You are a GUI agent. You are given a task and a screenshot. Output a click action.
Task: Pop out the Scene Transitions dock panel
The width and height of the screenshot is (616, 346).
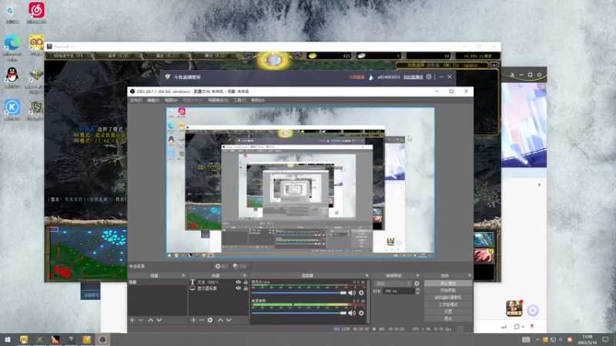(x=417, y=275)
